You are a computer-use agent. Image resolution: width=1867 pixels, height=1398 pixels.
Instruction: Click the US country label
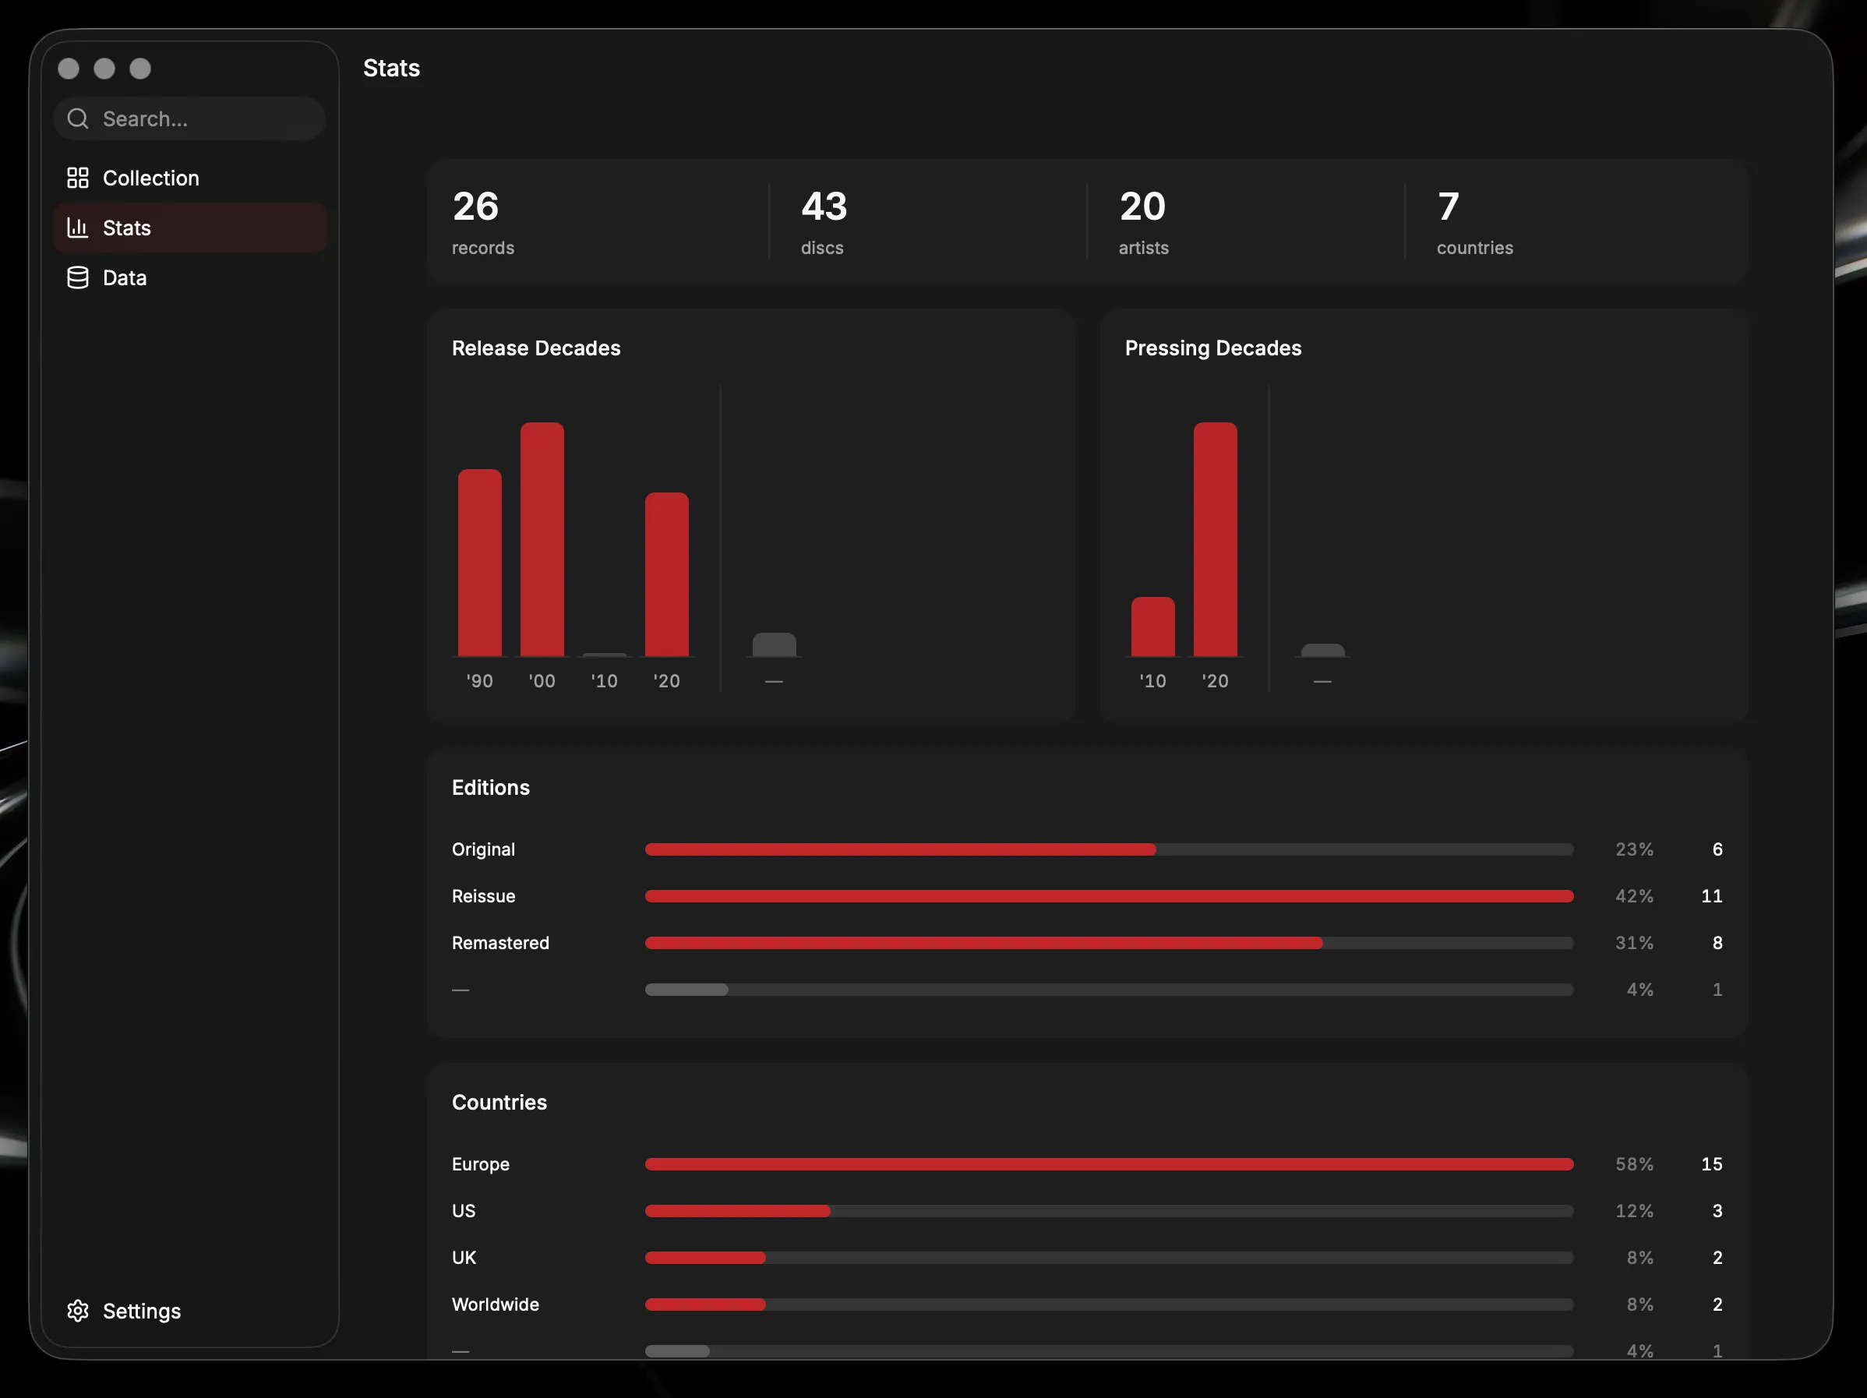[464, 1211]
